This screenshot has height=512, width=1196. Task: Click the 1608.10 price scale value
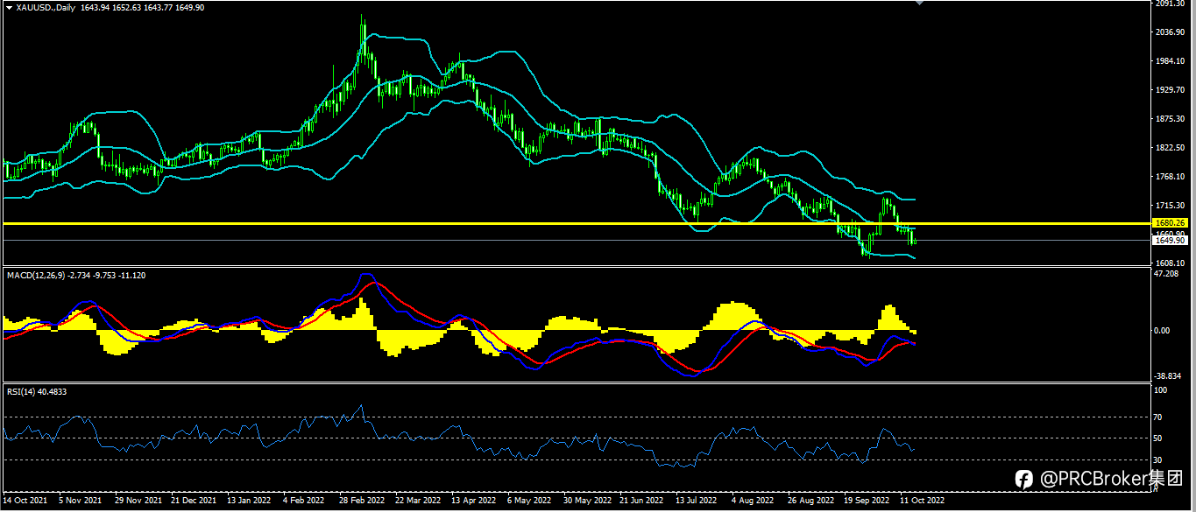coord(1171,263)
